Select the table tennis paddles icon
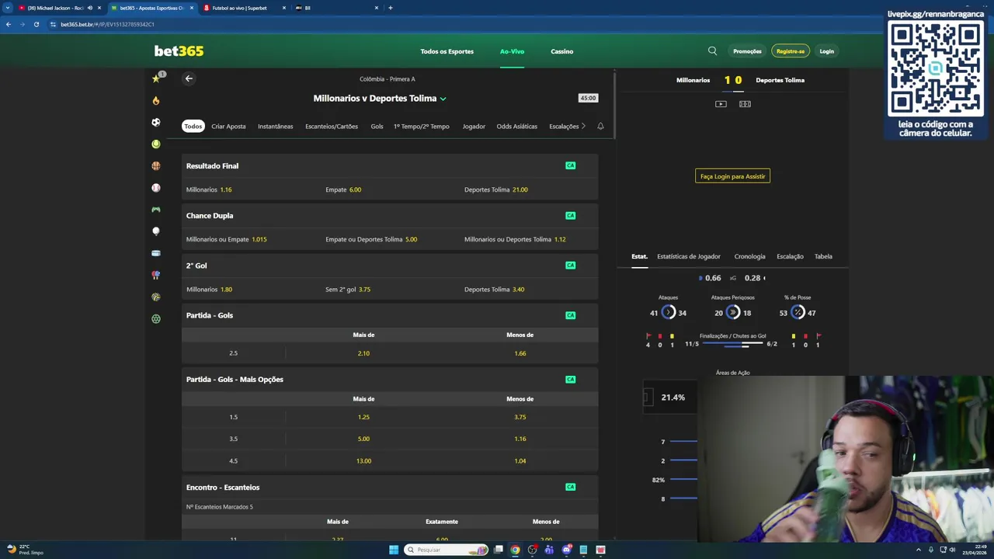The width and height of the screenshot is (994, 559). pos(156,275)
